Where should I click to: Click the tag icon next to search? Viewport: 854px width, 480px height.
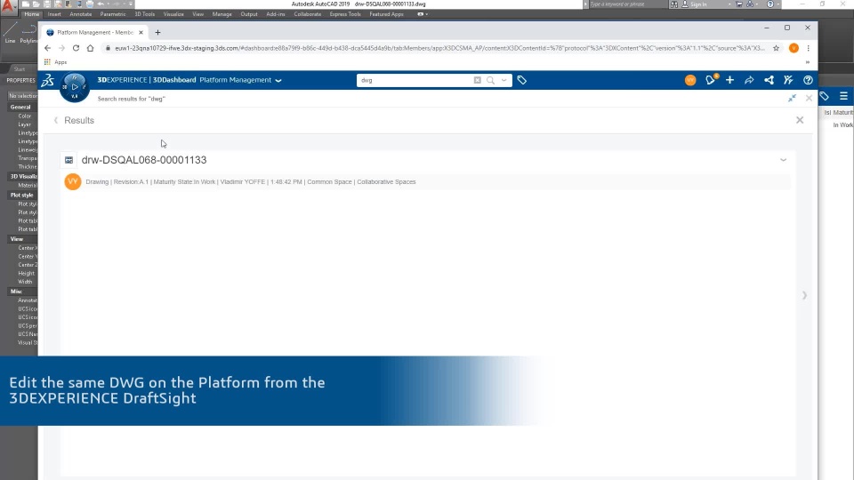[x=522, y=80]
